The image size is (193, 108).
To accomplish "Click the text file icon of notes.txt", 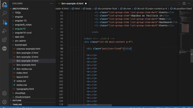I will pos(14,81).
